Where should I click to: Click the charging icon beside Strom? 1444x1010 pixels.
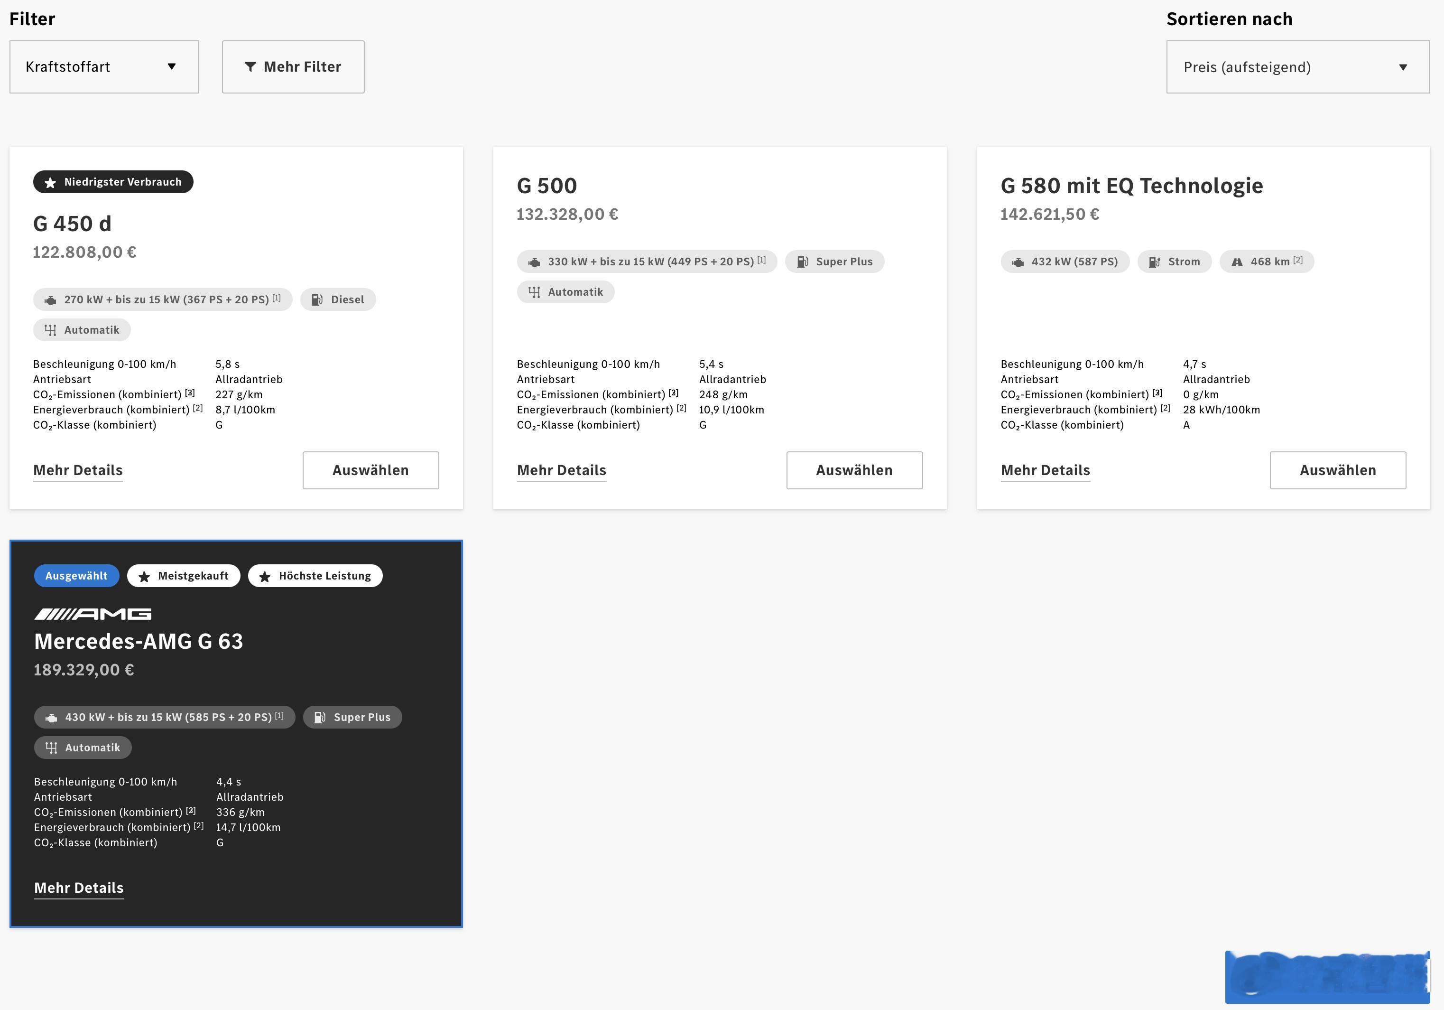pyautogui.click(x=1154, y=262)
